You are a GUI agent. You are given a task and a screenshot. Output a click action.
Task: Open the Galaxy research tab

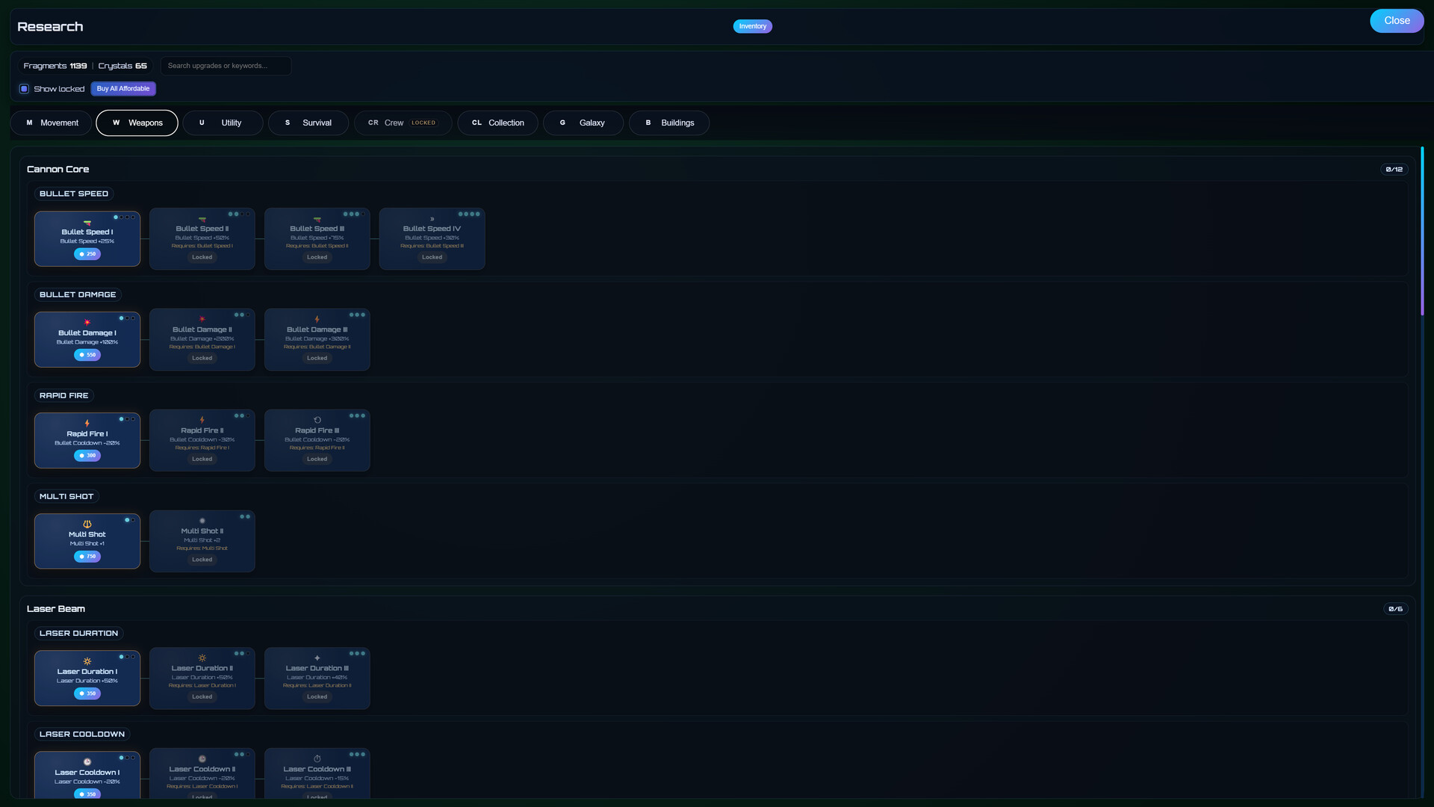click(583, 123)
